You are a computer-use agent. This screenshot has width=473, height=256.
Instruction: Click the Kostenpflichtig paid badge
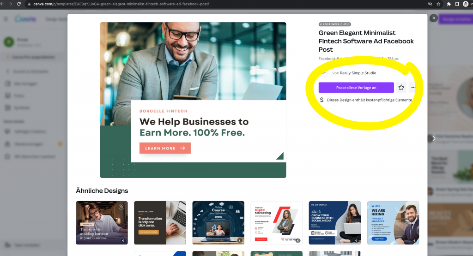(x=335, y=24)
